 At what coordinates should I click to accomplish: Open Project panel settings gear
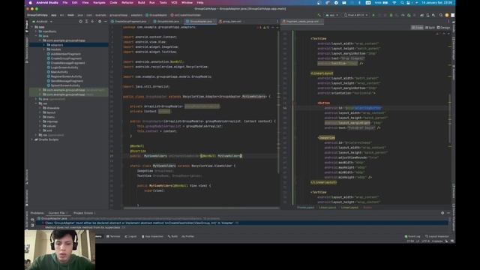coord(100,22)
